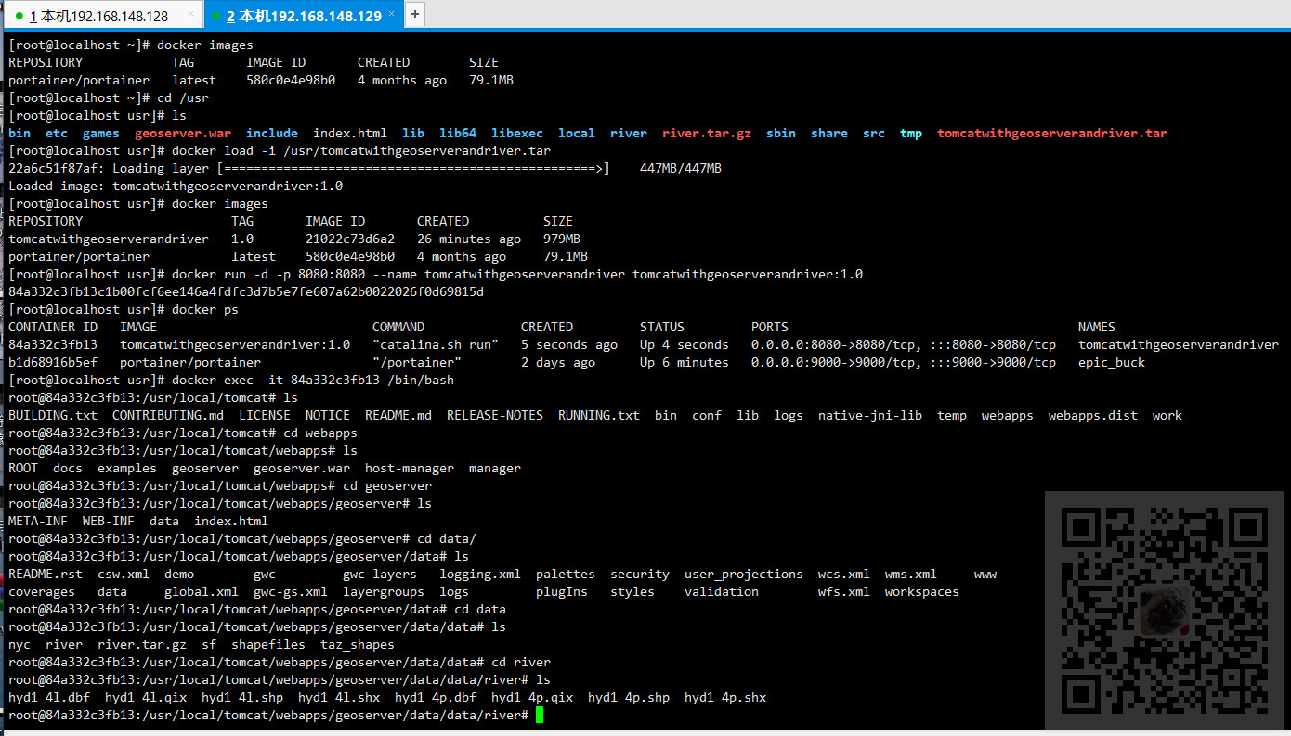This screenshot has height=736, width=1291.
Task: Click the 'include' directory name
Action: pos(272,133)
